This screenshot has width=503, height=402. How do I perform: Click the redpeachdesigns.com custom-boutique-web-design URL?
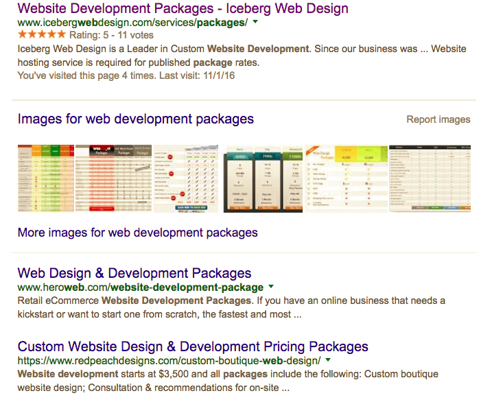pos(169,361)
